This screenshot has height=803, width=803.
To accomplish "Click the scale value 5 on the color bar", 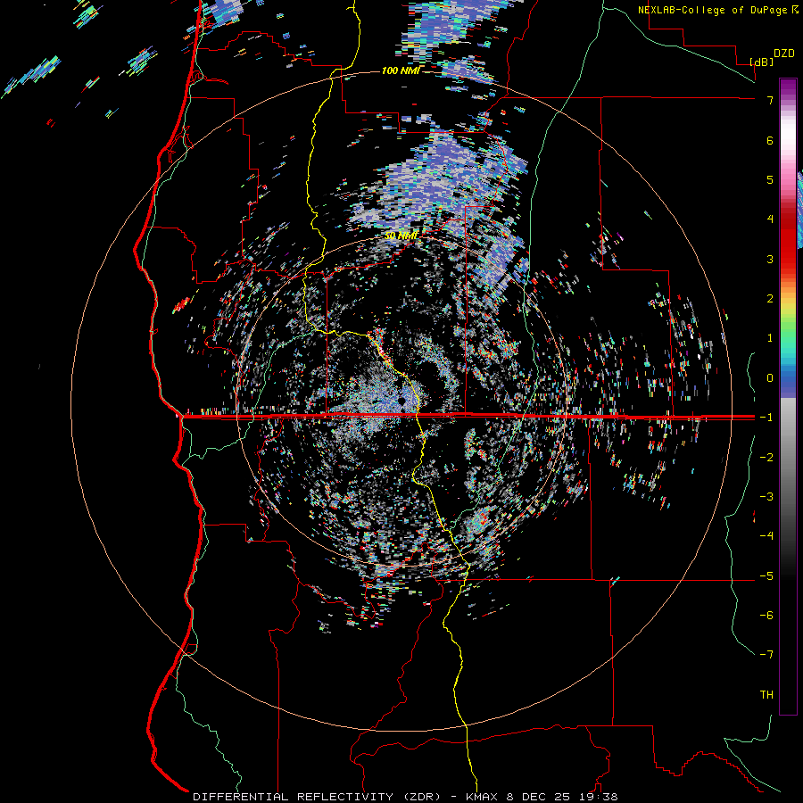I will pos(770,179).
